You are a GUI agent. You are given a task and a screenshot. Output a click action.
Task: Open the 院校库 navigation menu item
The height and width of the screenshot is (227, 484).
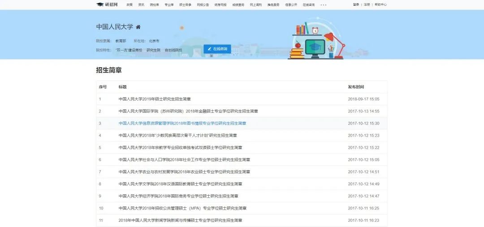[x=154, y=4]
